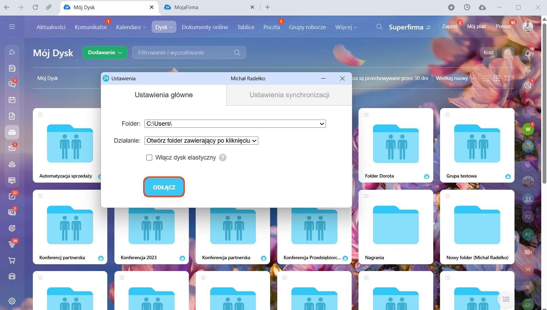Click the Filtrowanie i wyszukiwanie search field
The image size is (547, 310).
coord(189,53)
